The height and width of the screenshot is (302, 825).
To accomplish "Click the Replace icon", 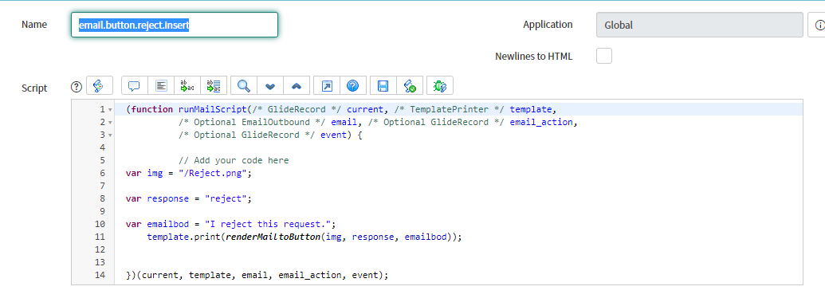I will tap(187, 86).
